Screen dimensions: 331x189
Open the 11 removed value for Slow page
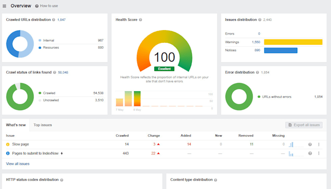252,144
